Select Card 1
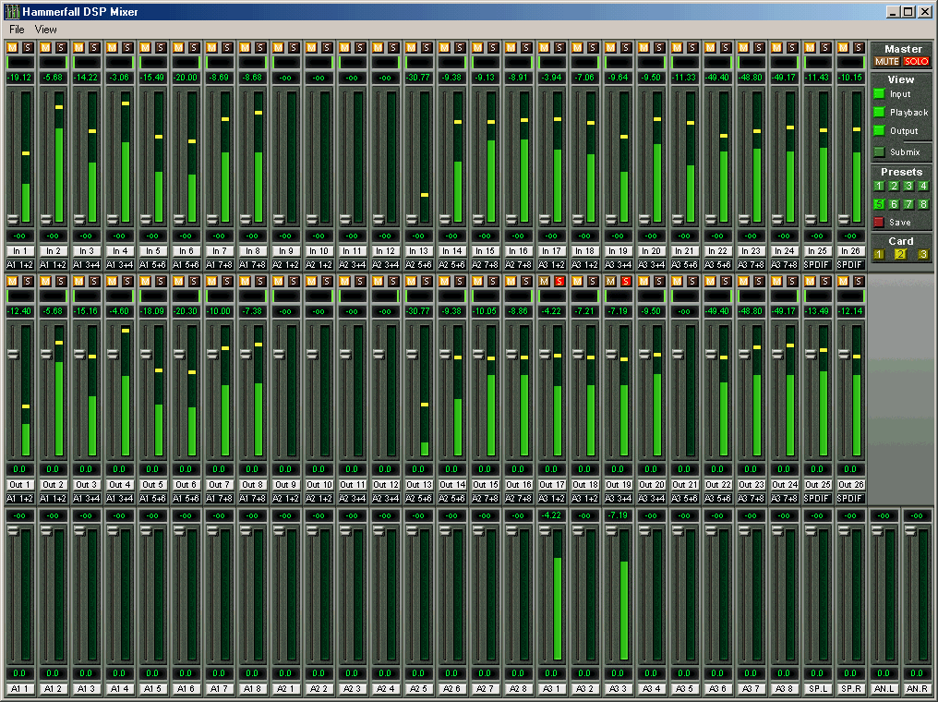 879,254
